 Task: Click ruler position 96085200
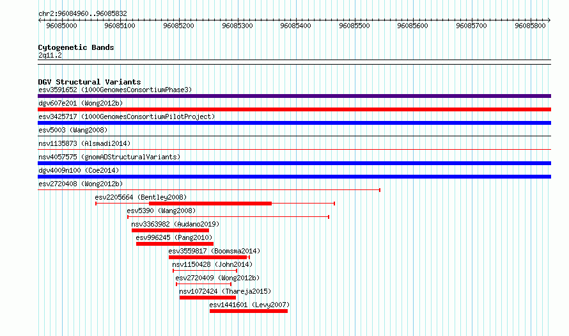click(178, 26)
